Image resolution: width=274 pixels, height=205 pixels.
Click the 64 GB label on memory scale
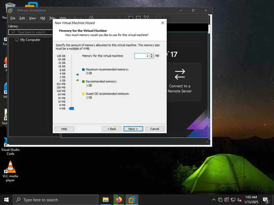click(x=62, y=60)
